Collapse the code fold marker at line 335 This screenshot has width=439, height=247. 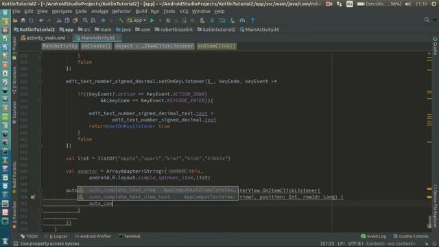pyautogui.click(x=40, y=100)
